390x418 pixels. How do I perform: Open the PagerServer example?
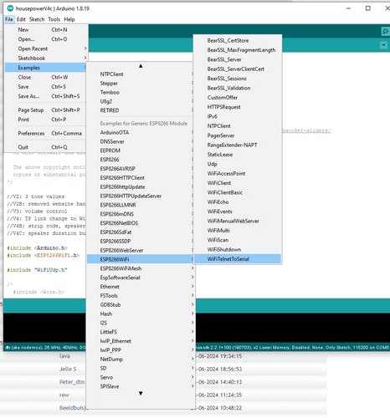click(x=238, y=135)
